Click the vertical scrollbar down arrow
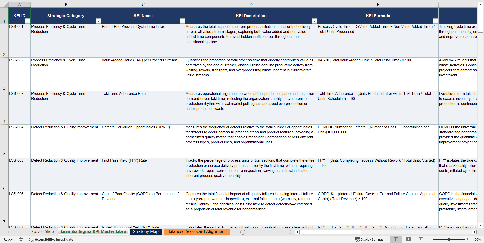 pyautogui.click(x=480, y=226)
